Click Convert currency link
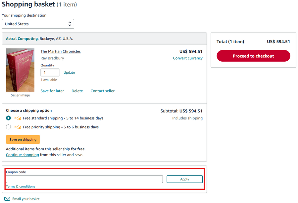The height and width of the screenshot is (203, 298). (x=188, y=58)
